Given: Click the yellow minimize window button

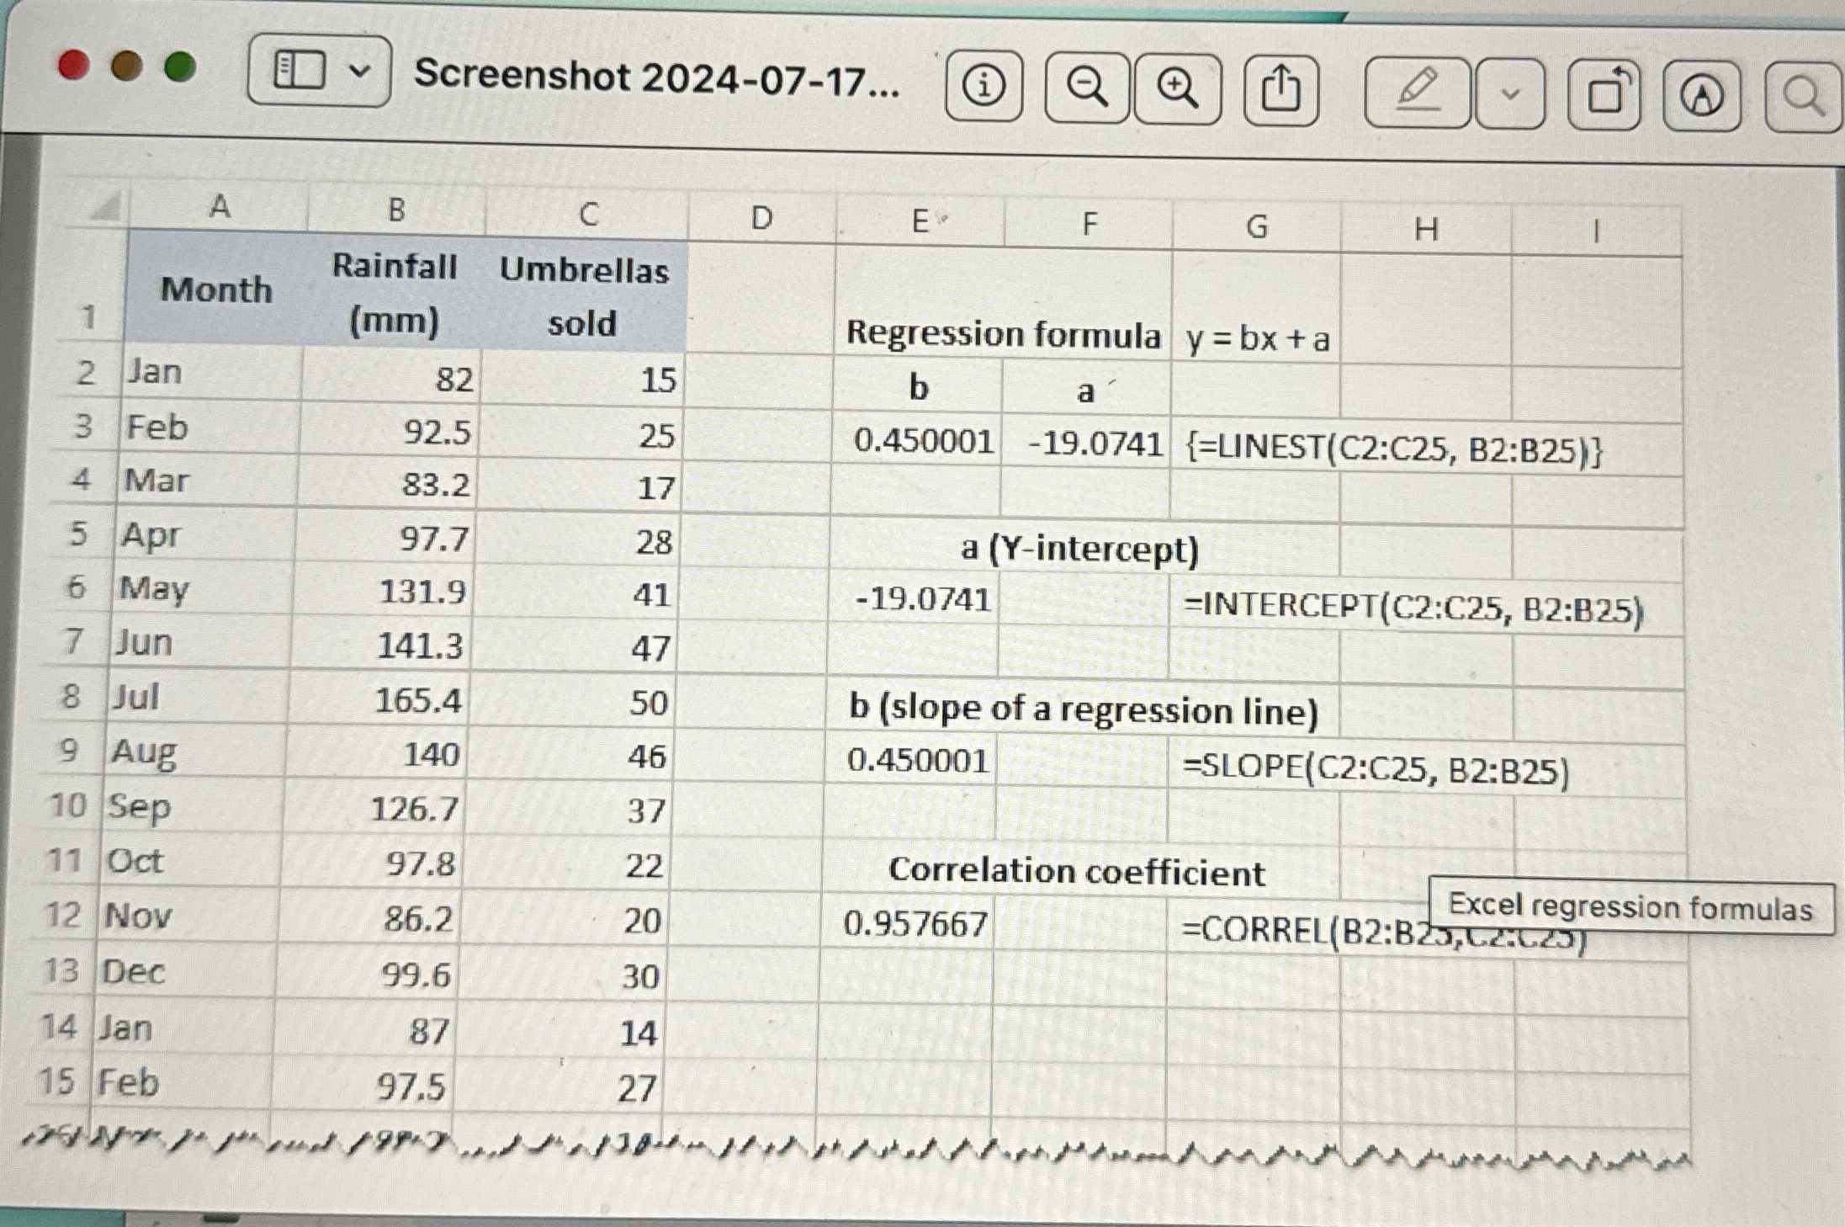Looking at the screenshot, I should coord(126,66).
